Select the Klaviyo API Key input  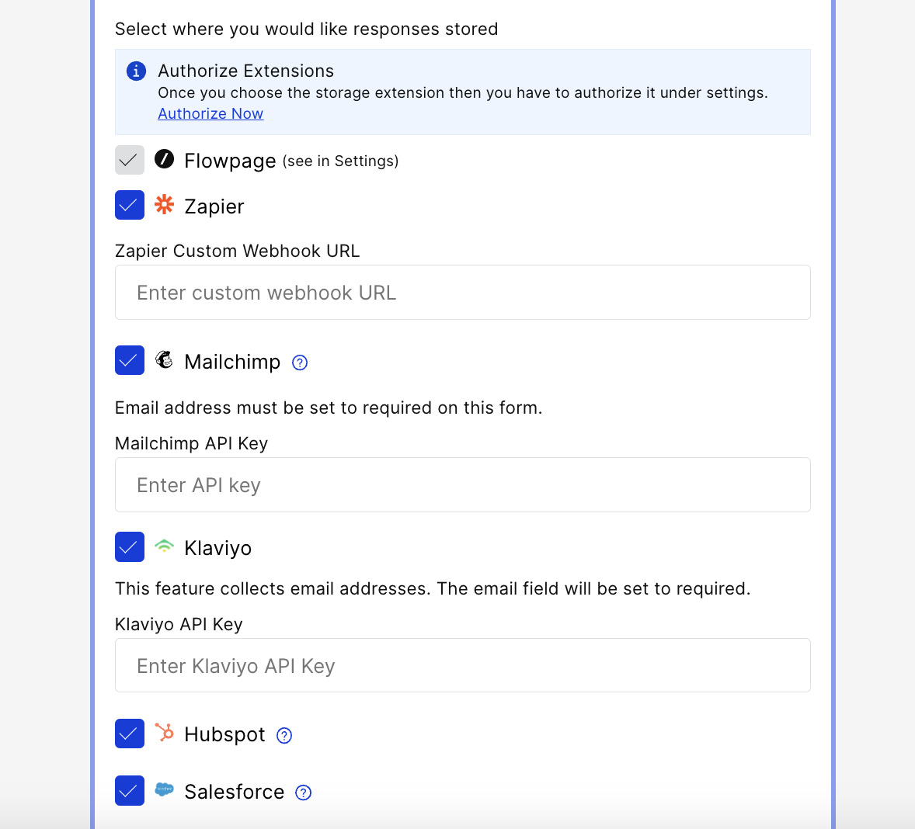click(x=463, y=665)
